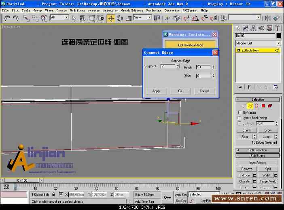The image size is (284, 210).
Task: Enable the Ignore Backfacing checkbox
Action: click(x=239, y=118)
